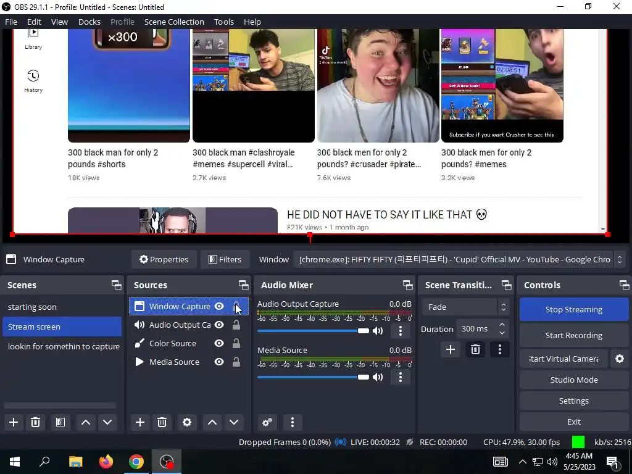Select the 'starting soon' scene
The image size is (632, 474).
tap(62, 307)
